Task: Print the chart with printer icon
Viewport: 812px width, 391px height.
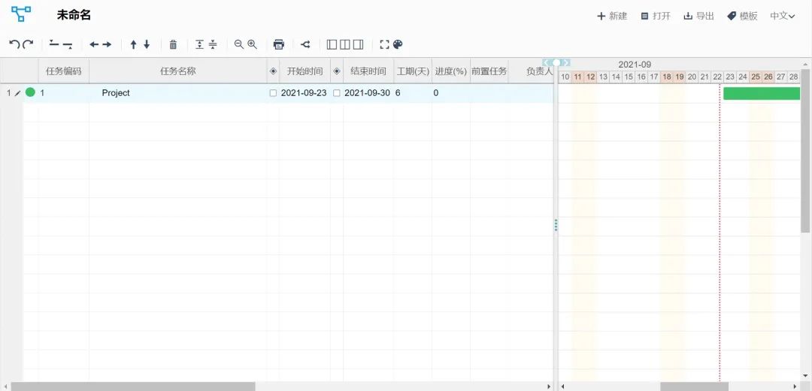Action: click(279, 44)
